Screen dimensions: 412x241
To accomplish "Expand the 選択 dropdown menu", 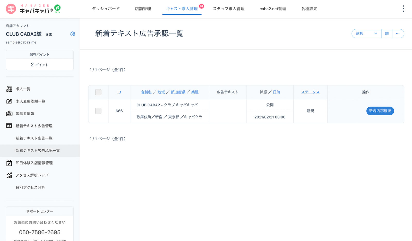I will [366, 34].
